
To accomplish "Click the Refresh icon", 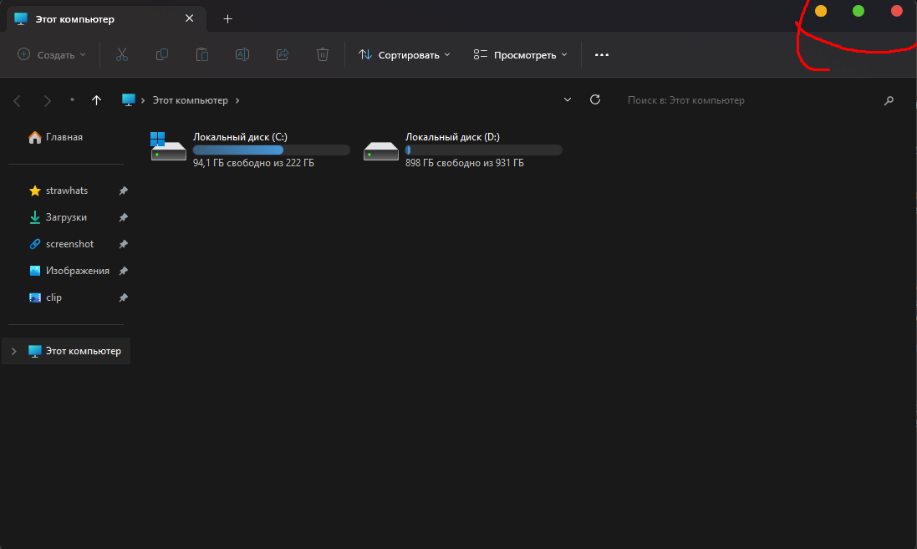I will pos(595,99).
